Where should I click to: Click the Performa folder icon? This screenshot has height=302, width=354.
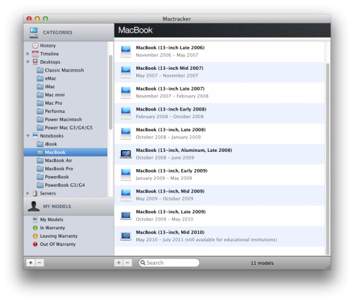pos(40,111)
